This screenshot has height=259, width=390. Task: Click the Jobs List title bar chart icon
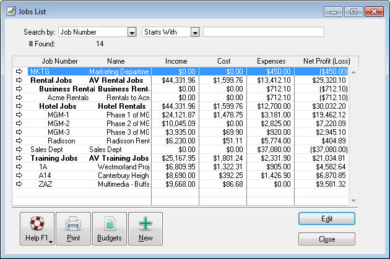tap(11, 11)
